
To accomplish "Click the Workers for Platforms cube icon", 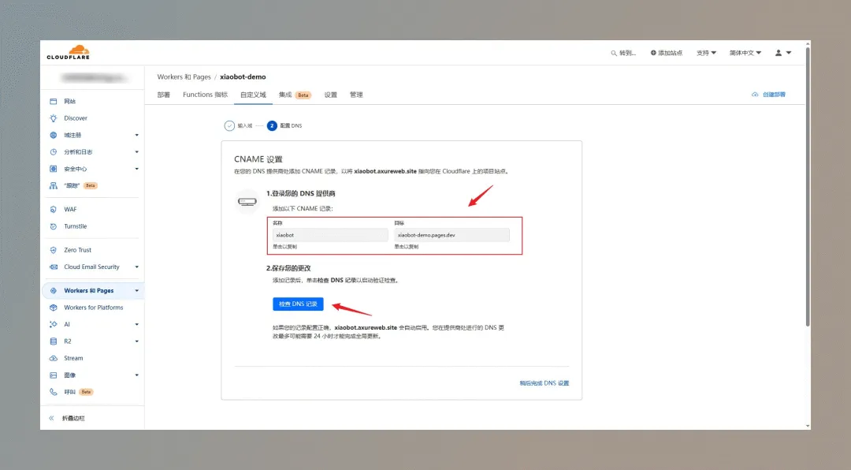I will click(x=54, y=308).
